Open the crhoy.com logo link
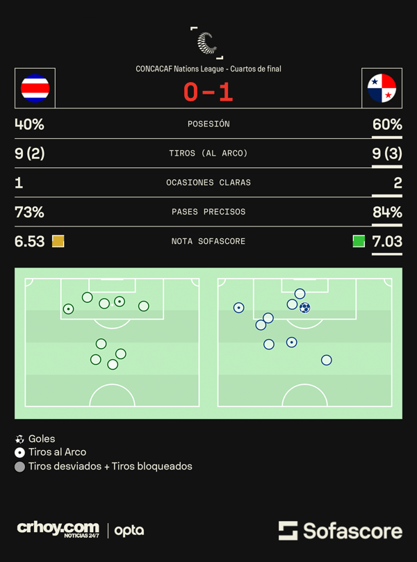 tap(58, 529)
